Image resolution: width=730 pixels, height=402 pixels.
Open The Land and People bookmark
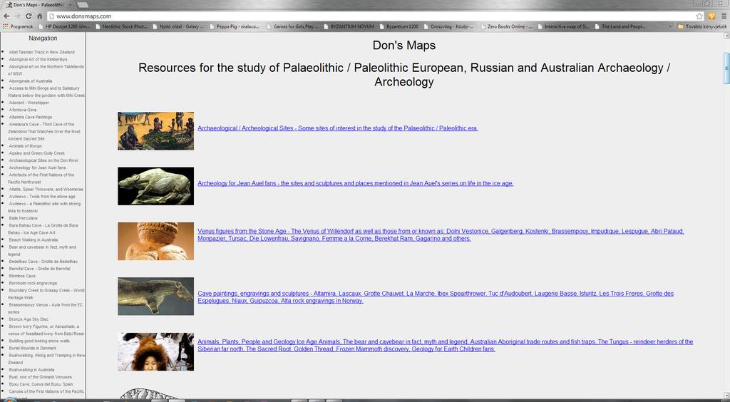click(620, 26)
